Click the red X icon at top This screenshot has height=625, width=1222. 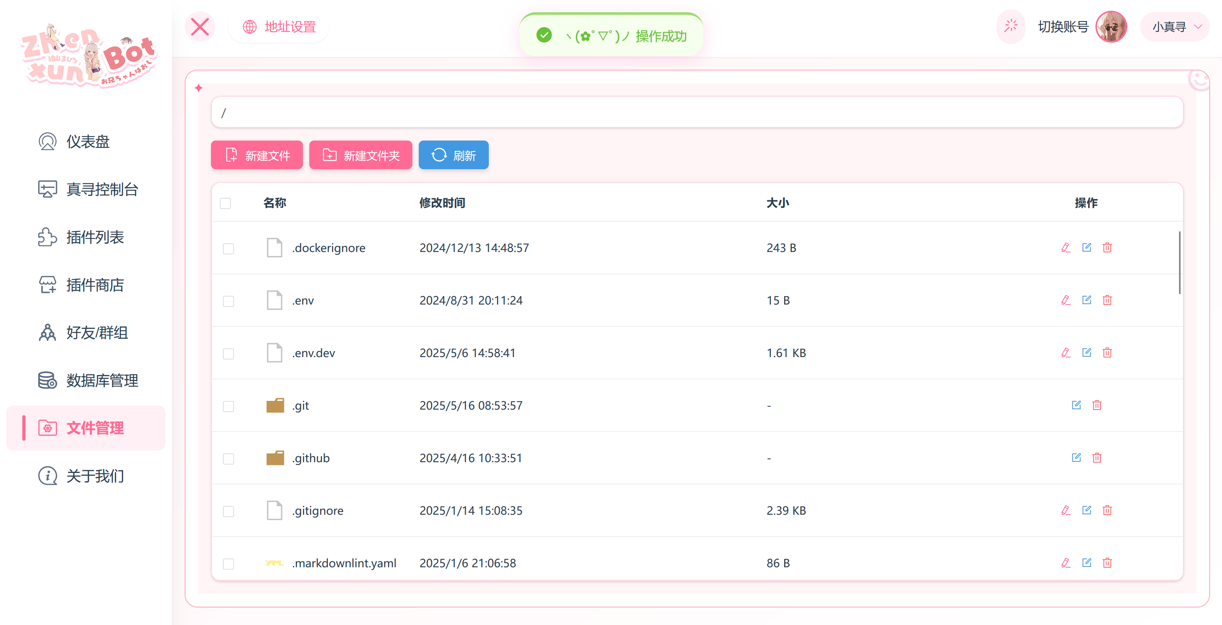pos(200,27)
